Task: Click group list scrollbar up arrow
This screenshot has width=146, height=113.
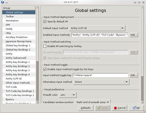Action: point(38,7)
